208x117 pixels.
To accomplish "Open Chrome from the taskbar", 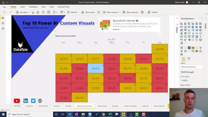I will tap(103, 114).
